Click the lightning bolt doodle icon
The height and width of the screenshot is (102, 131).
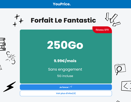pos(10,87)
